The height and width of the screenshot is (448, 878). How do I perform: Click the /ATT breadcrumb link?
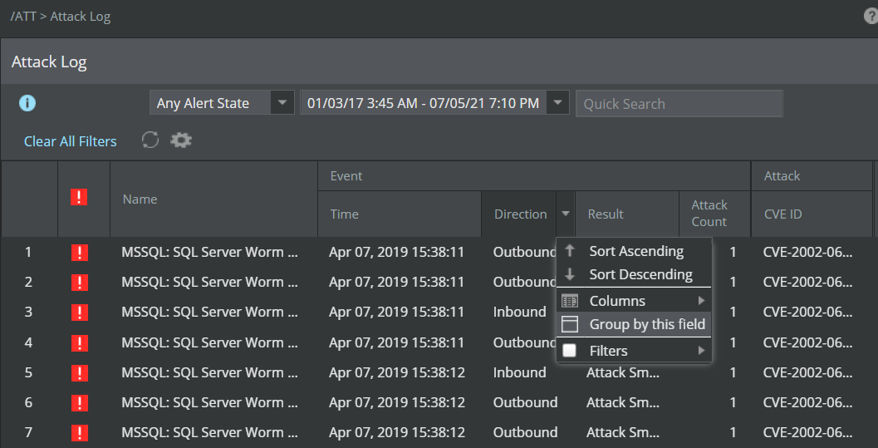tap(23, 17)
